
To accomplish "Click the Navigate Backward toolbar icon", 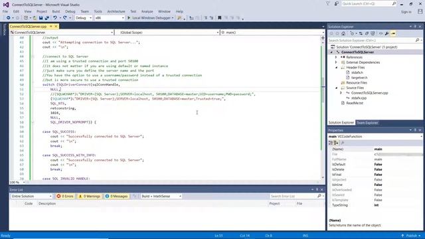I will [8, 18].
